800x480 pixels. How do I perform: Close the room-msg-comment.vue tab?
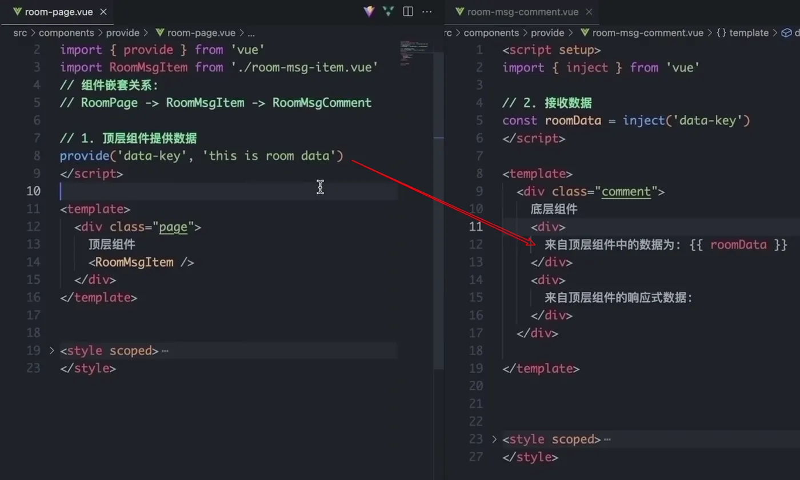[589, 11]
